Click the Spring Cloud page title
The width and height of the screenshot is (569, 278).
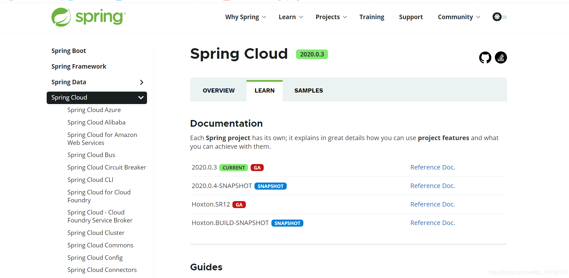coord(239,54)
